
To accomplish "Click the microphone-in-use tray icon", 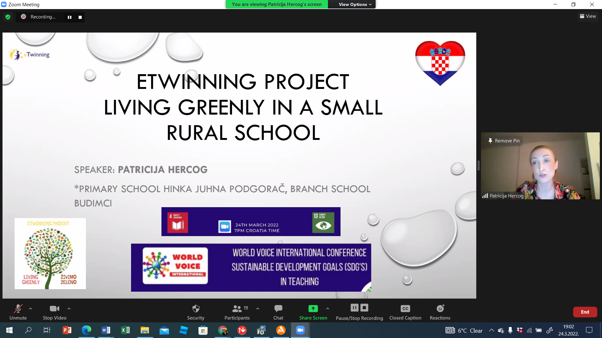I will (510, 330).
